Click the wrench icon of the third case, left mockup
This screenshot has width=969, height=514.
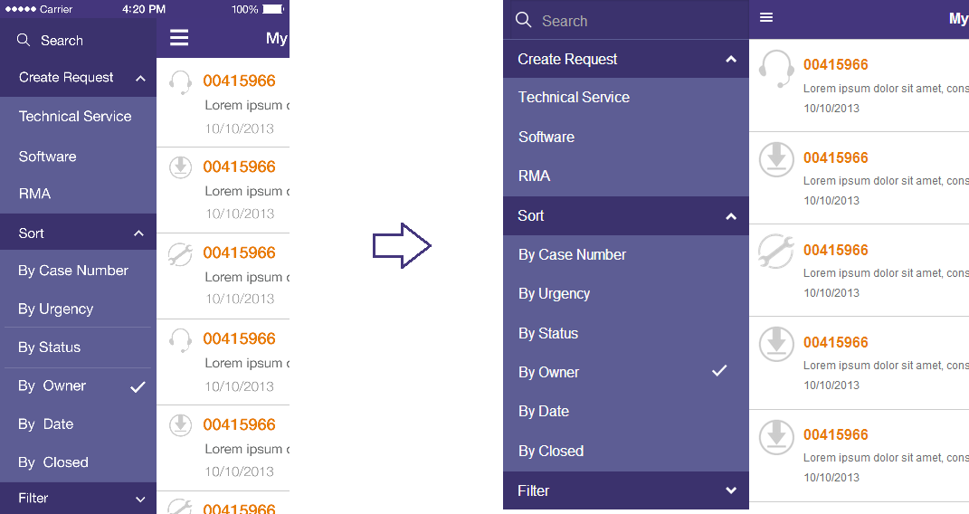pos(180,254)
